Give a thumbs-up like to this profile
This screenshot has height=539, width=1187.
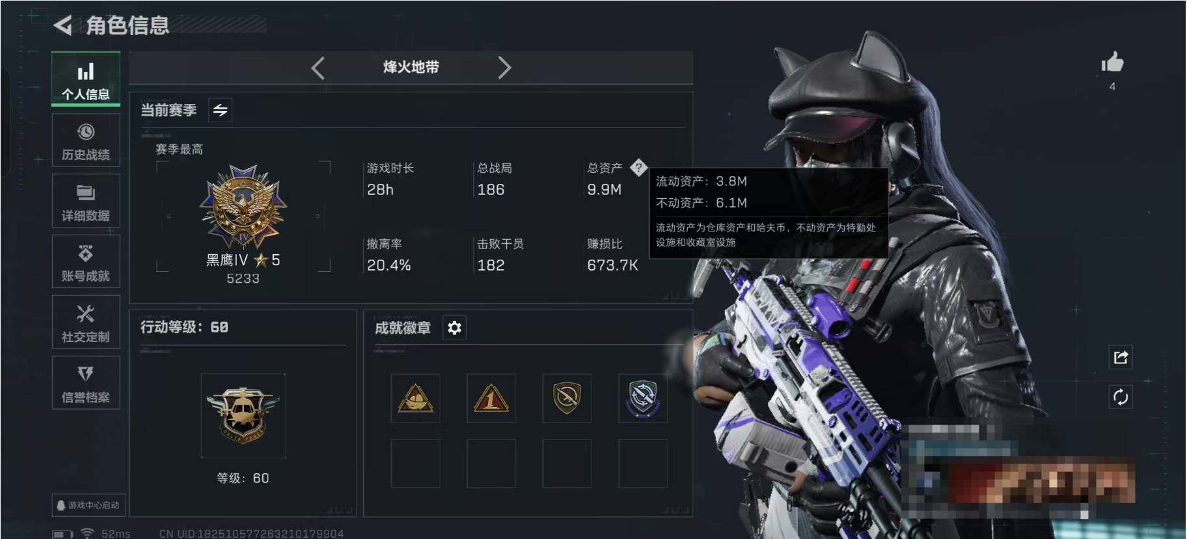pos(1112,62)
